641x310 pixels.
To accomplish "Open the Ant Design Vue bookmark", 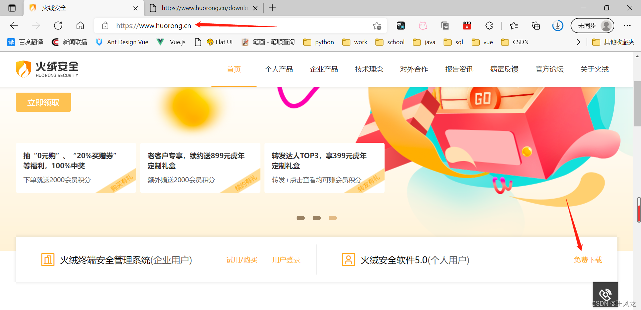I will pos(122,42).
